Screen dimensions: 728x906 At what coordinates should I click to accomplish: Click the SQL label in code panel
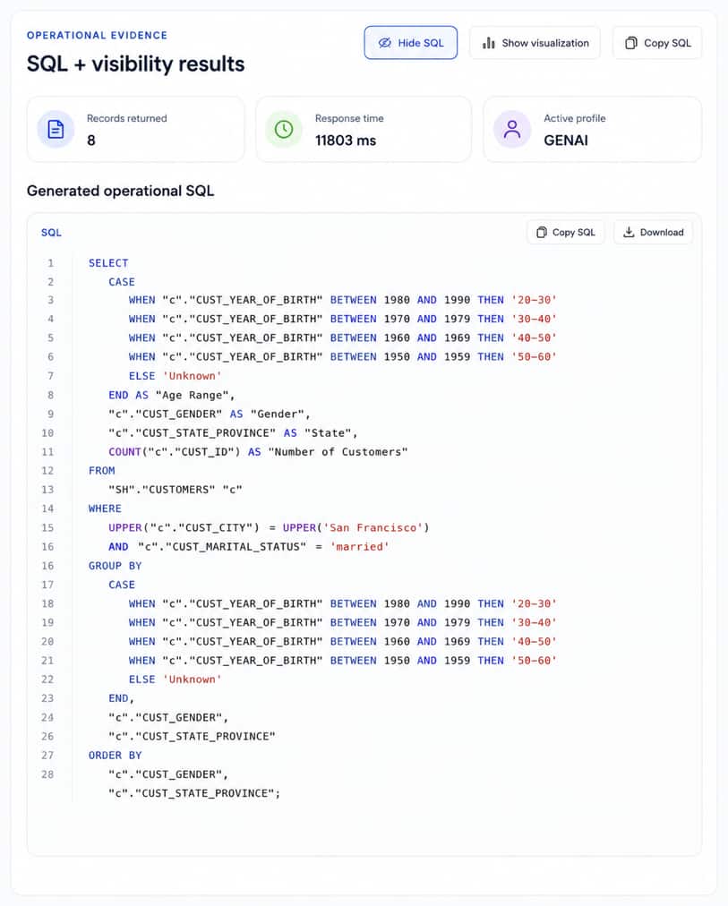tap(51, 232)
